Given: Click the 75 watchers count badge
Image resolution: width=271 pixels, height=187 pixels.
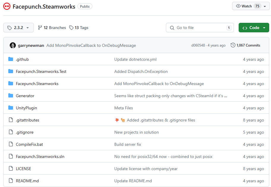Looking at the screenshot, I should coord(257,6).
